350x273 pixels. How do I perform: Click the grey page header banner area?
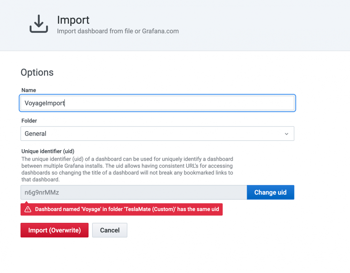point(175,25)
